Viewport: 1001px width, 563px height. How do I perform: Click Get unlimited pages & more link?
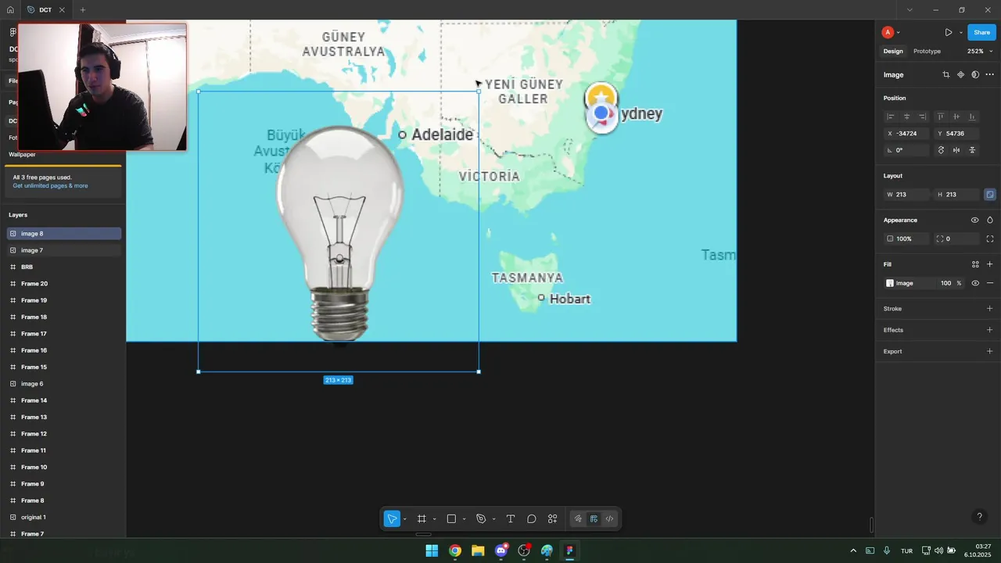tap(50, 186)
